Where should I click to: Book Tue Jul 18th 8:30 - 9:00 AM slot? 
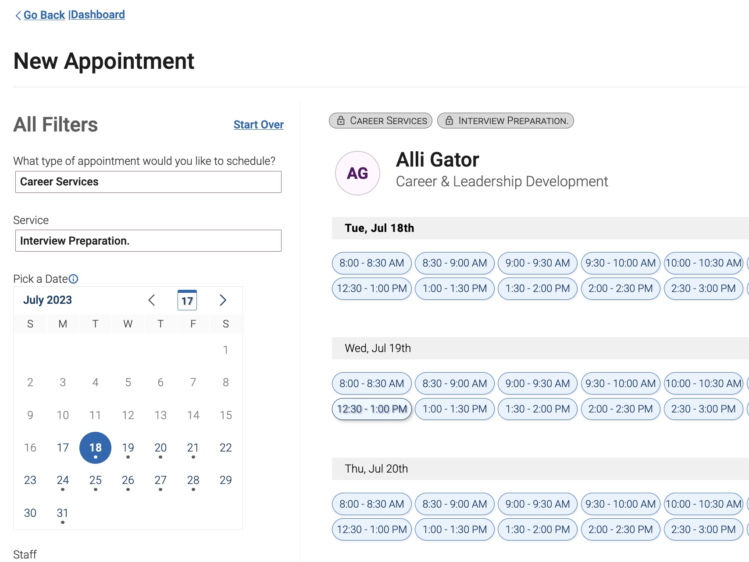click(x=455, y=263)
